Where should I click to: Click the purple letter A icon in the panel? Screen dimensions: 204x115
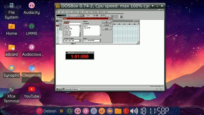click(x=94, y=111)
